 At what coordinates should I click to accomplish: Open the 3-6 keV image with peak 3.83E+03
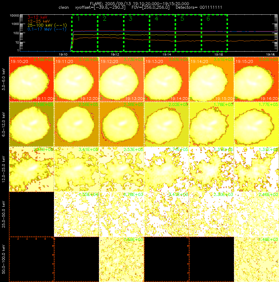(166, 79)
